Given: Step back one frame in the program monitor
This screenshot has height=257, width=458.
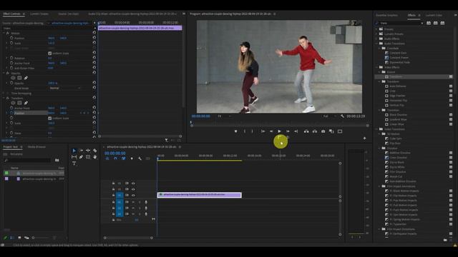Looking at the screenshot, I should (x=271, y=131).
